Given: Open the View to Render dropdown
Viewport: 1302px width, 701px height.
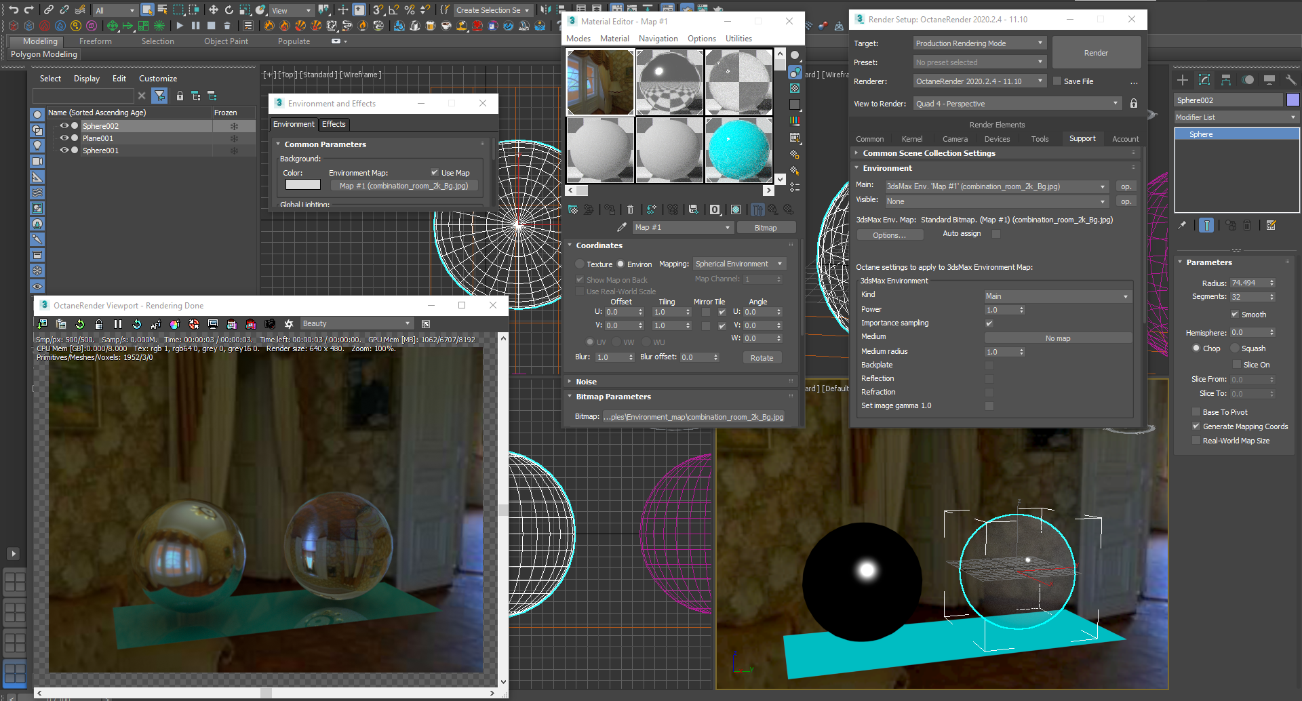Looking at the screenshot, I should coord(1017,104).
